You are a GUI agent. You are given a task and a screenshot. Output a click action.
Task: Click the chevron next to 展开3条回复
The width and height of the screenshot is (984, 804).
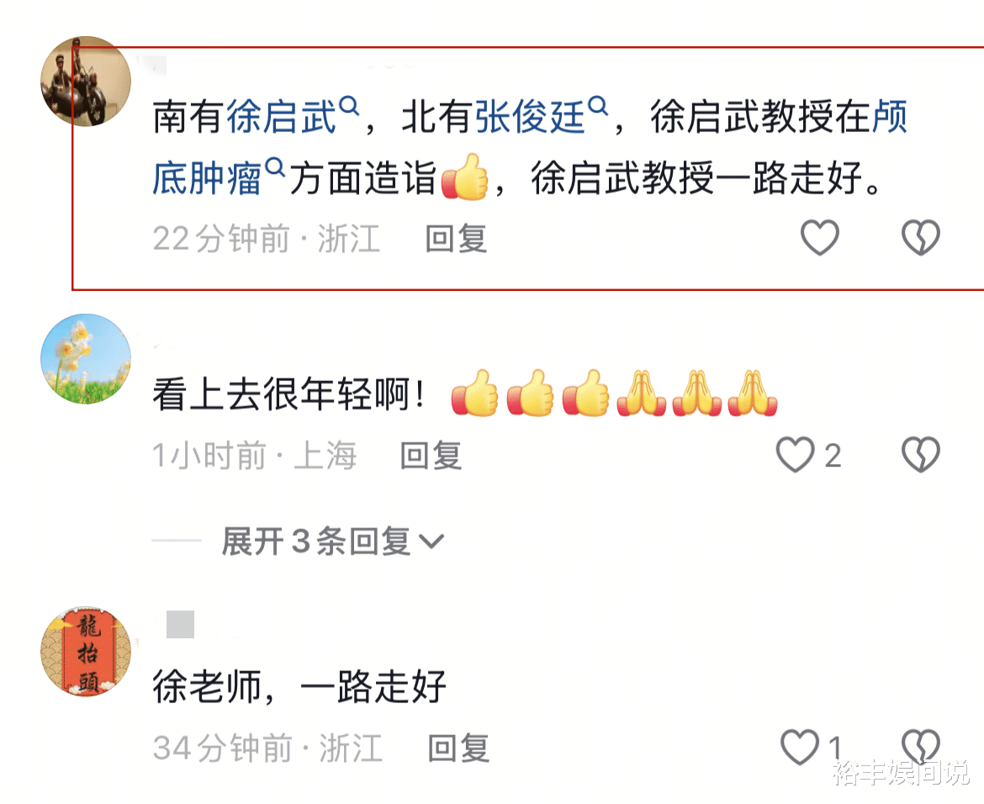(431, 542)
